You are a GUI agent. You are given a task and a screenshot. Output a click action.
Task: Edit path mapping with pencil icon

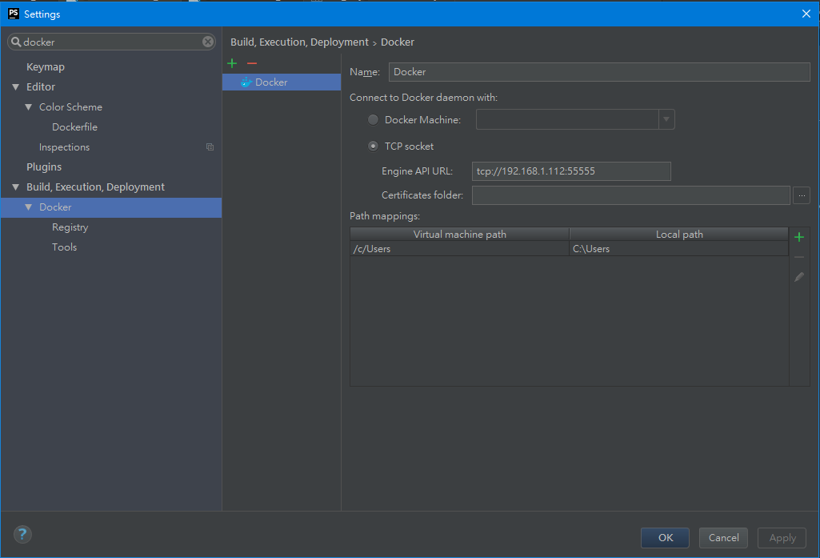[x=798, y=277]
